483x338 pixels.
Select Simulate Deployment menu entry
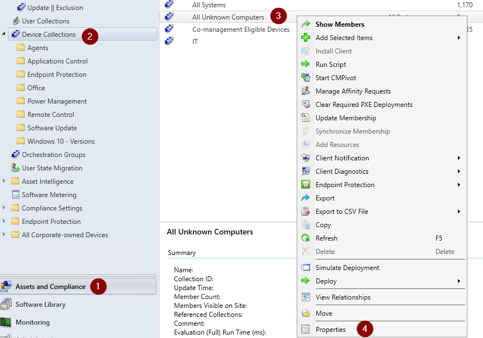(x=382, y=268)
